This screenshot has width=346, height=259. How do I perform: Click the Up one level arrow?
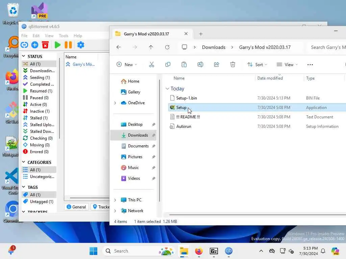pos(151,47)
